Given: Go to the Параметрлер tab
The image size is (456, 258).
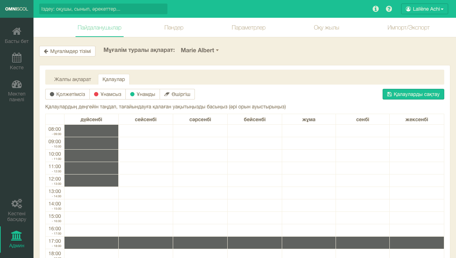Looking at the screenshot, I should [x=248, y=27].
